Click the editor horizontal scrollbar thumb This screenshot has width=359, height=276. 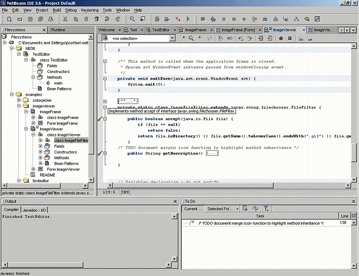pos(193,185)
